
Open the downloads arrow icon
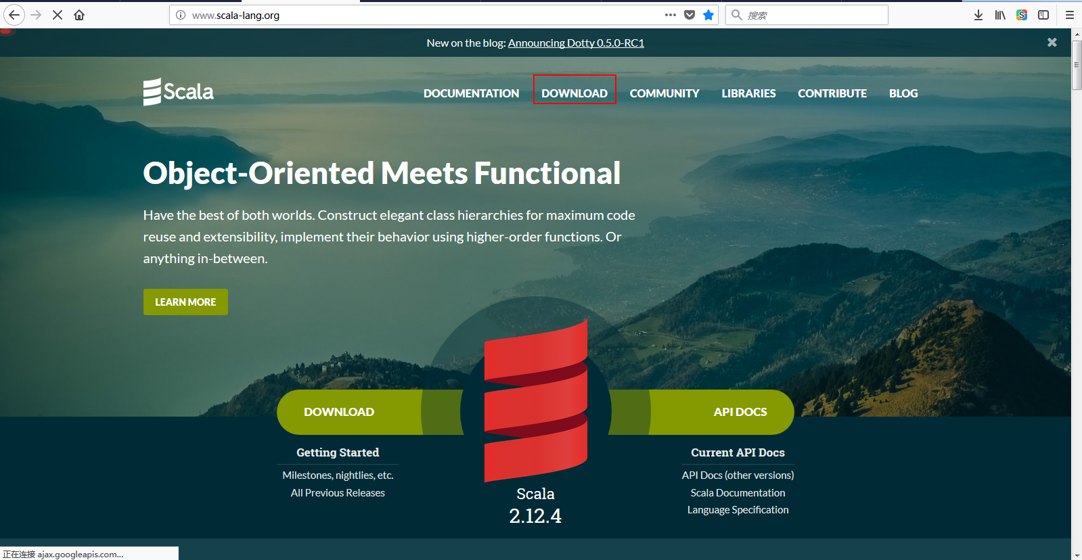(978, 15)
